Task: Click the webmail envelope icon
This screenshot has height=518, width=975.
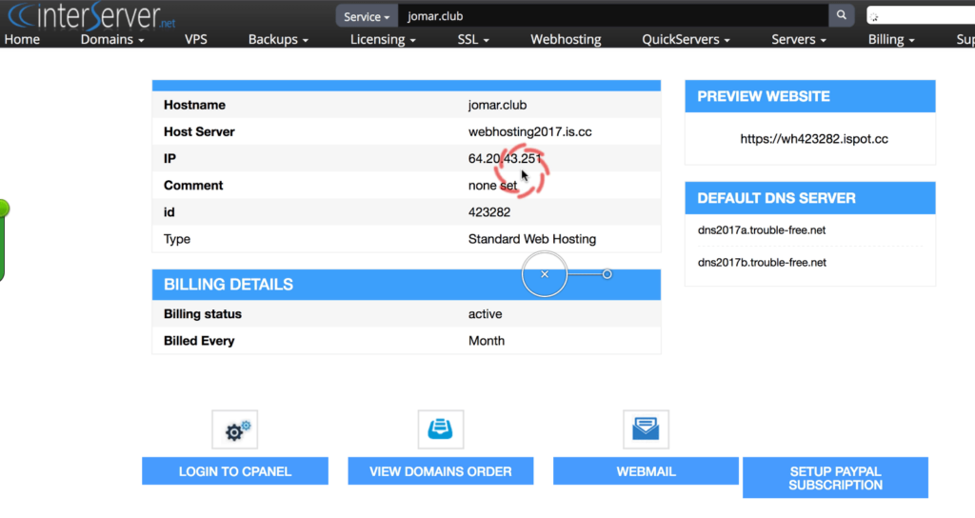Action: pos(647,429)
